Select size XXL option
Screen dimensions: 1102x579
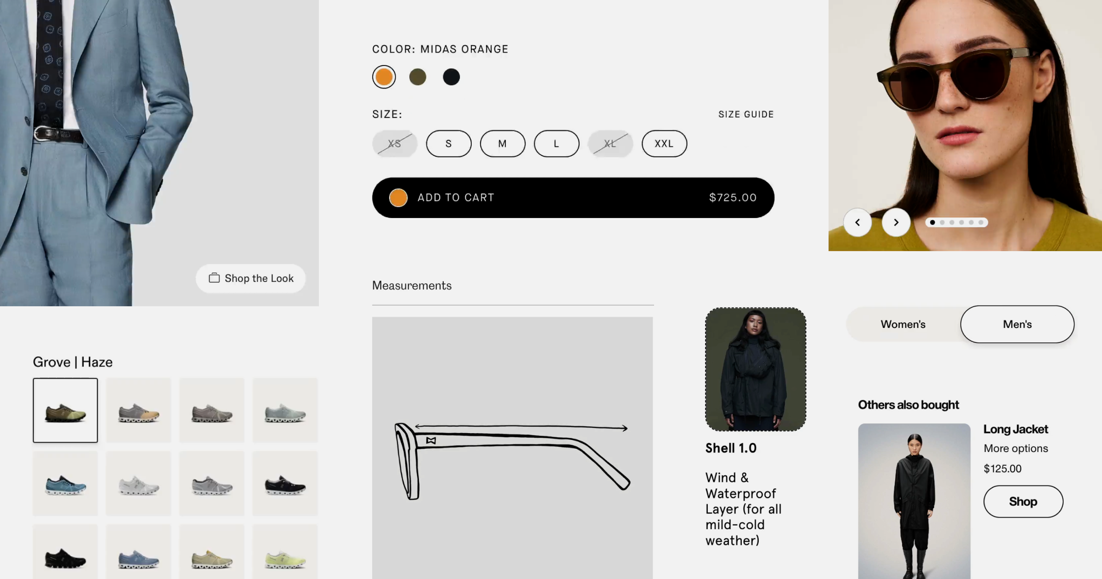[664, 143]
